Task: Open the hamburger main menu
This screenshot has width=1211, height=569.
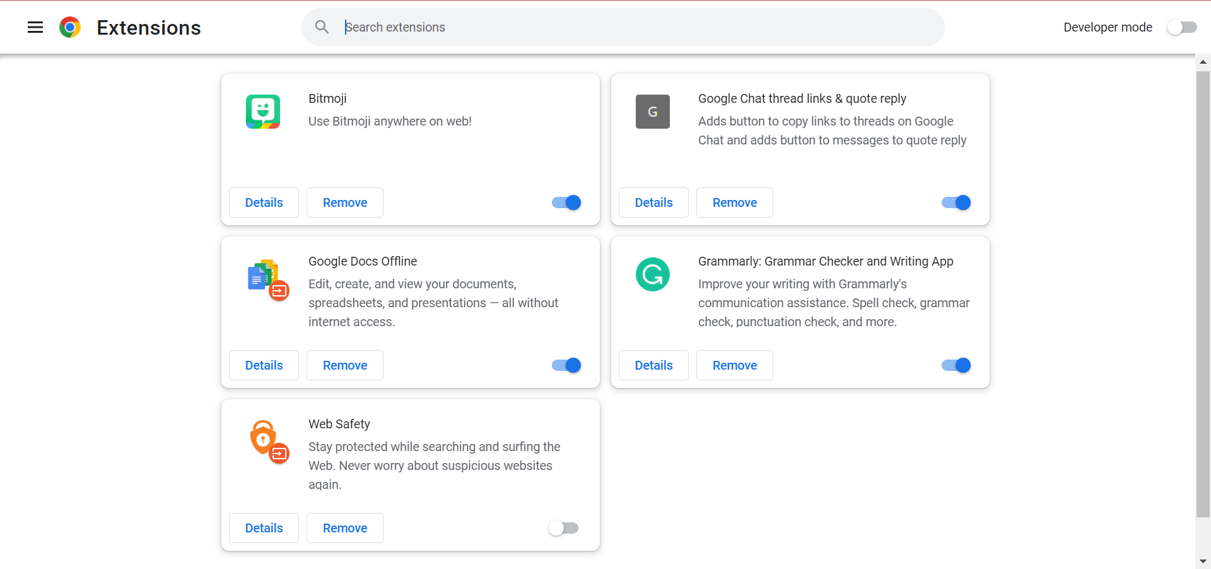Action: point(35,27)
